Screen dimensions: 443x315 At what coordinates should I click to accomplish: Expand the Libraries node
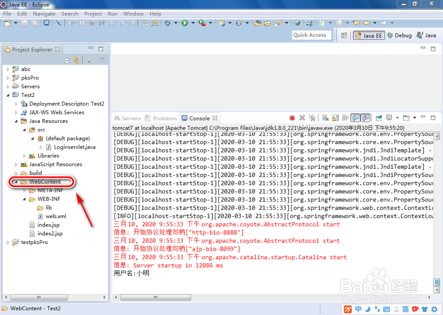click(x=24, y=156)
